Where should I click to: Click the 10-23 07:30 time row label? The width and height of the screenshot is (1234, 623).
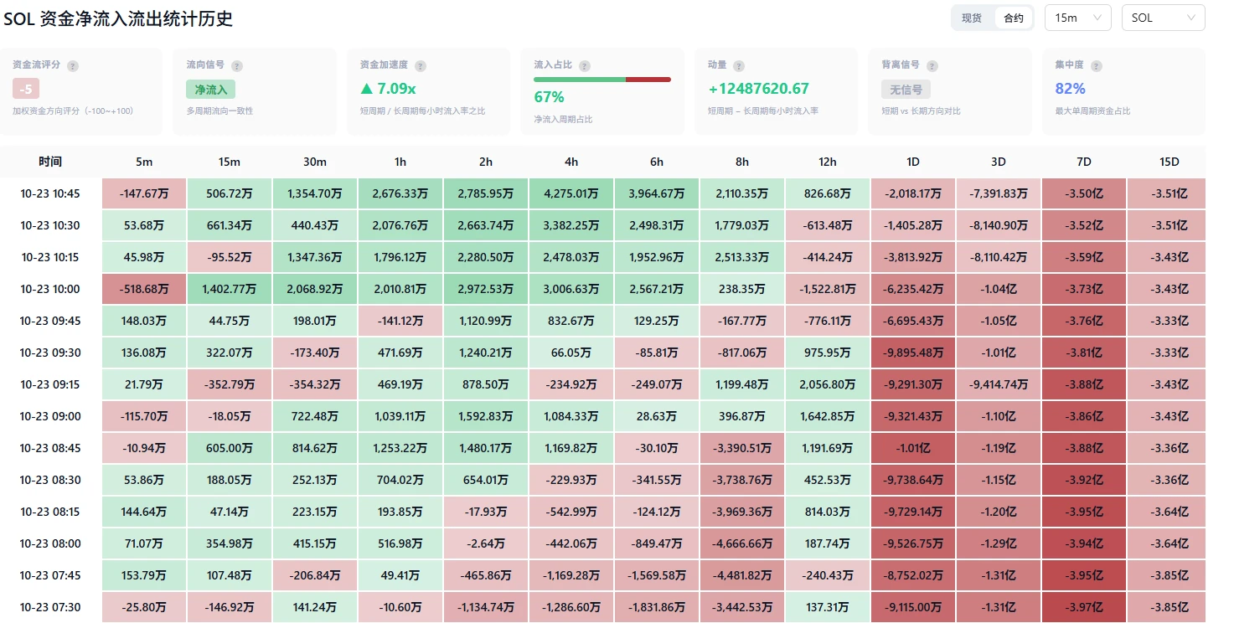[x=50, y=607]
